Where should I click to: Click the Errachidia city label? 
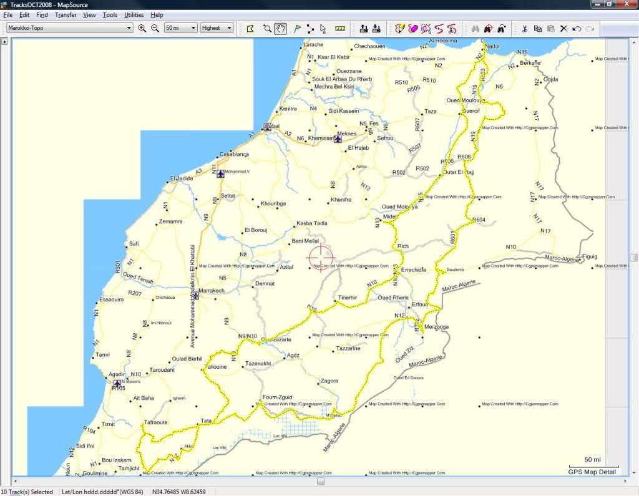(x=414, y=270)
